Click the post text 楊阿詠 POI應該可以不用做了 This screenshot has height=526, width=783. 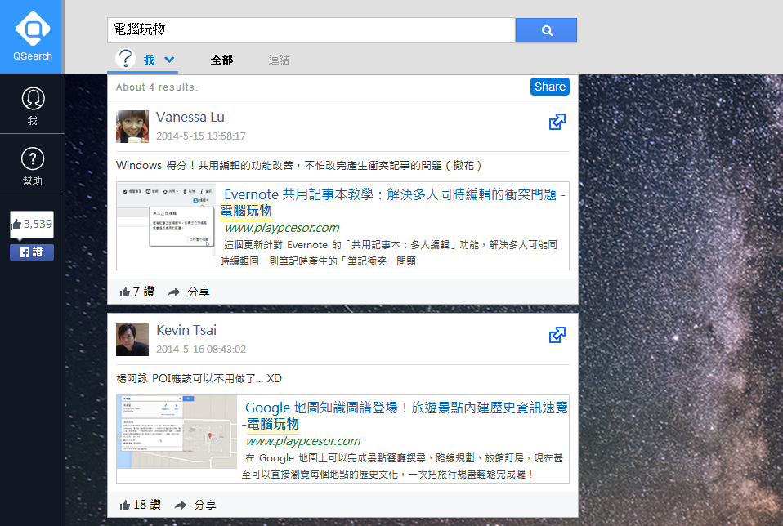[x=199, y=378]
